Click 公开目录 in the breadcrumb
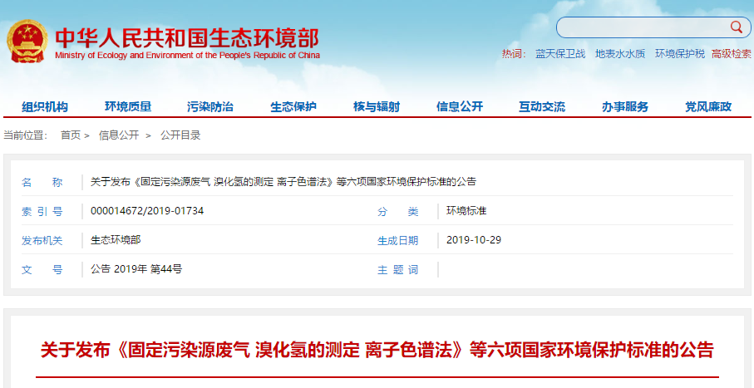754x388 pixels. (x=180, y=135)
